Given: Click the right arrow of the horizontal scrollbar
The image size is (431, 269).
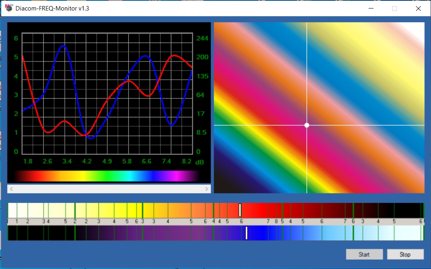Looking at the screenshot, I should tap(207, 189).
